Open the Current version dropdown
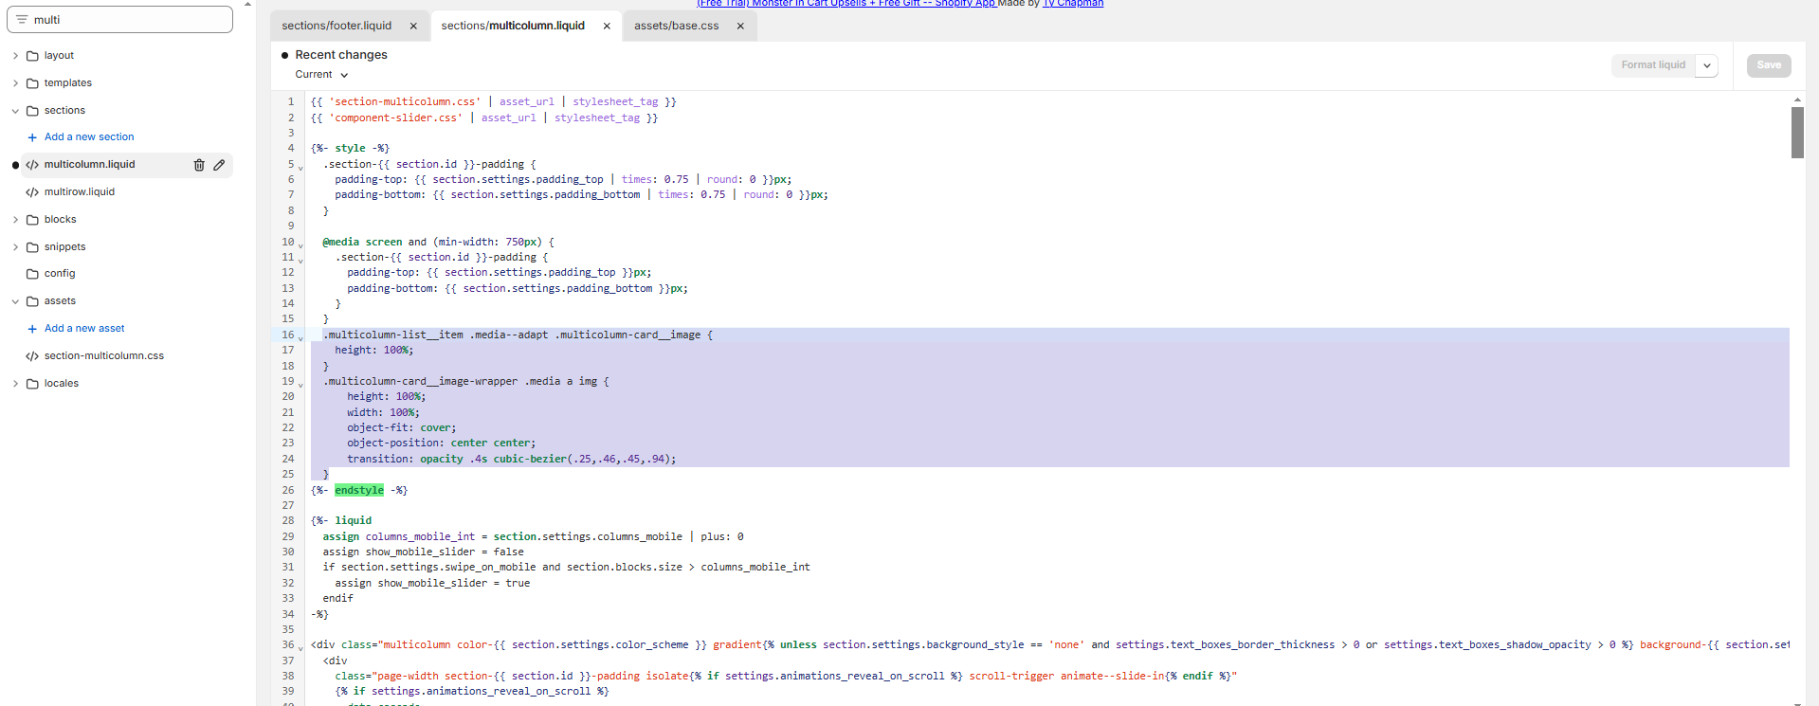 (321, 75)
